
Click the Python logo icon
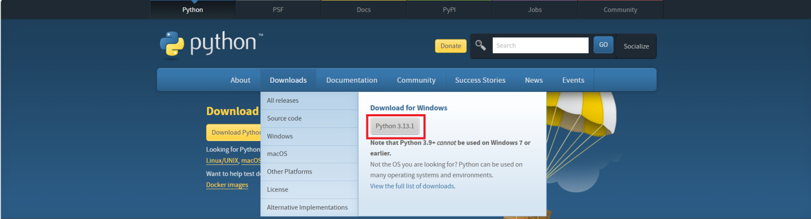coord(172,44)
